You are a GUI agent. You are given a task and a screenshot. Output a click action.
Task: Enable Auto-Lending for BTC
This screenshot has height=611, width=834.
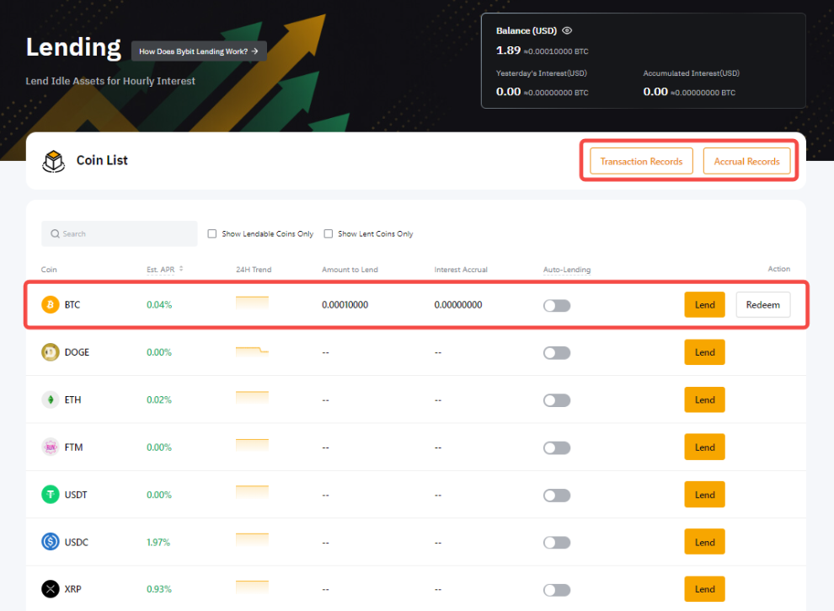557,305
